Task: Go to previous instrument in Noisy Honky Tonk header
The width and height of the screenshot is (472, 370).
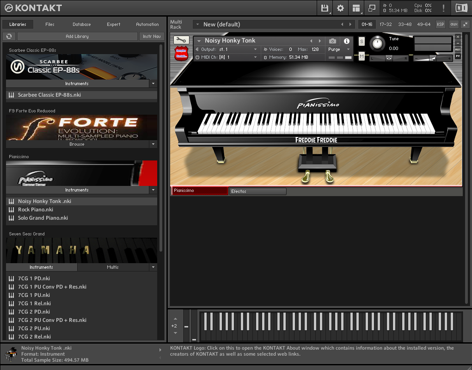Action: (x=311, y=41)
